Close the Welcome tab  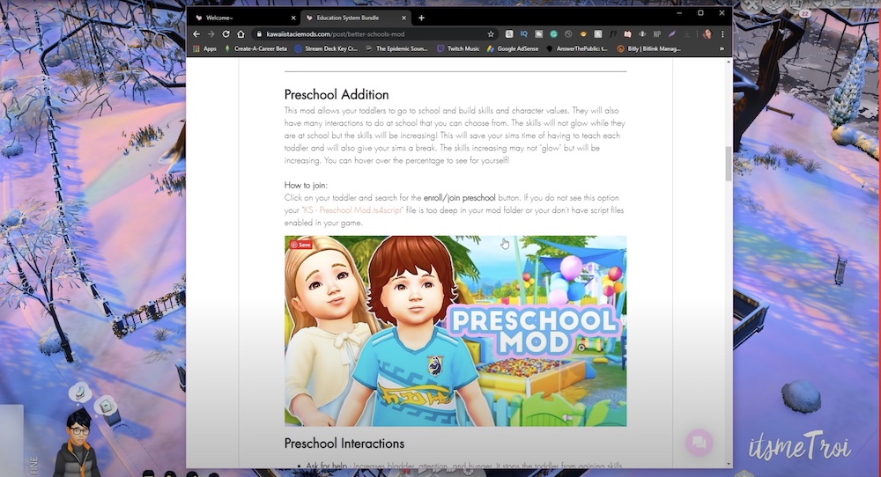coord(292,18)
